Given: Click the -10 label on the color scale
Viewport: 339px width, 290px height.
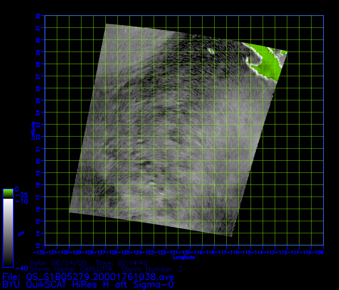Looking at the screenshot, I should (21, 201).
